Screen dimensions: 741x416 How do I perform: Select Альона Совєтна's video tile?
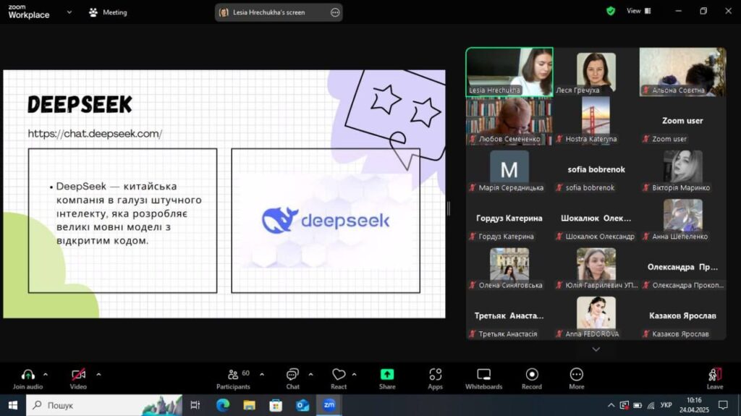click(x=682, y=72)
